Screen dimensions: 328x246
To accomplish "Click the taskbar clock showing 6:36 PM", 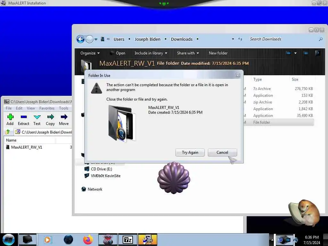I will point(312,240).
